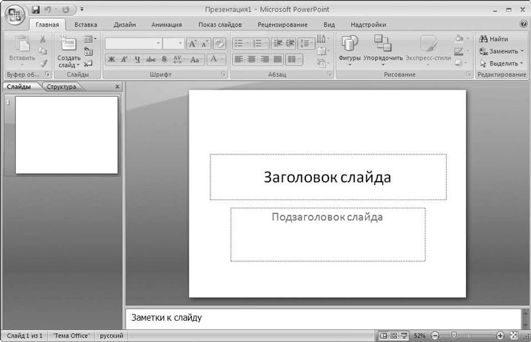
Task: Click the zoom slider handle
Action: click(453, 336)
